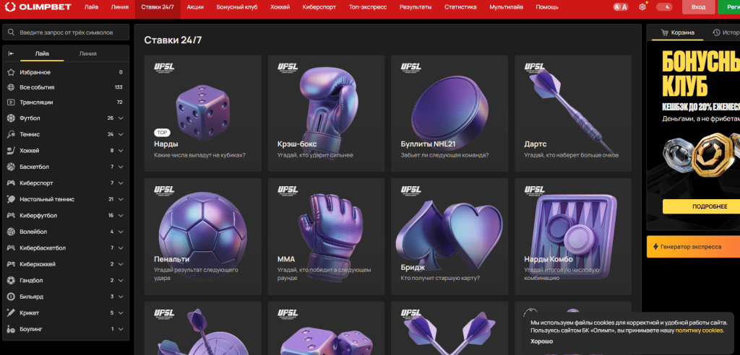
Task: Click the Бильярд ball icon
Action: (12, 297)
